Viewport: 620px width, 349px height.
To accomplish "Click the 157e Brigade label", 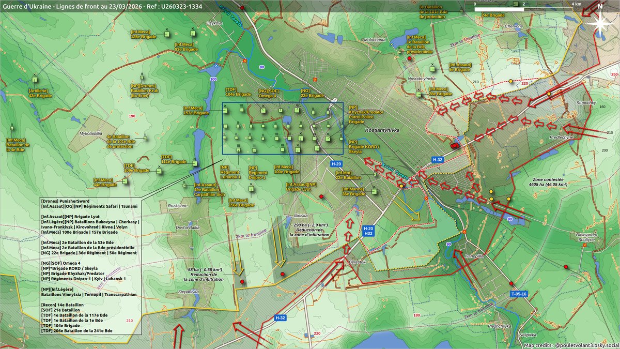I will [195, 111].
